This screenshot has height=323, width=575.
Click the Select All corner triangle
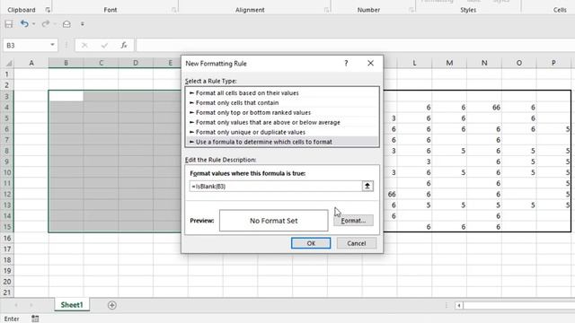(x=9, y=64)
